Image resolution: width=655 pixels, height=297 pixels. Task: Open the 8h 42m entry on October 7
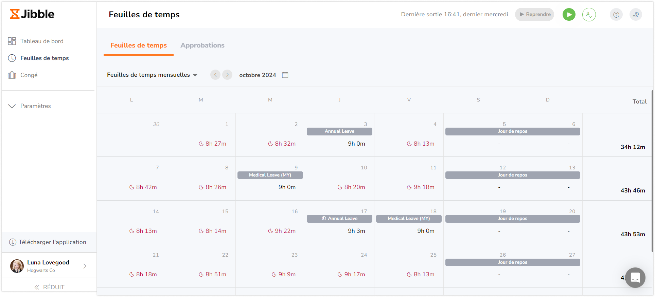click(x=143, y=187)
